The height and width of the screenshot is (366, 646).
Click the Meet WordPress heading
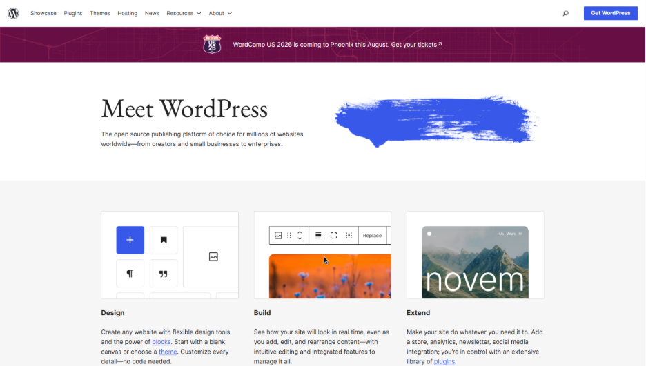click(184, 109)
